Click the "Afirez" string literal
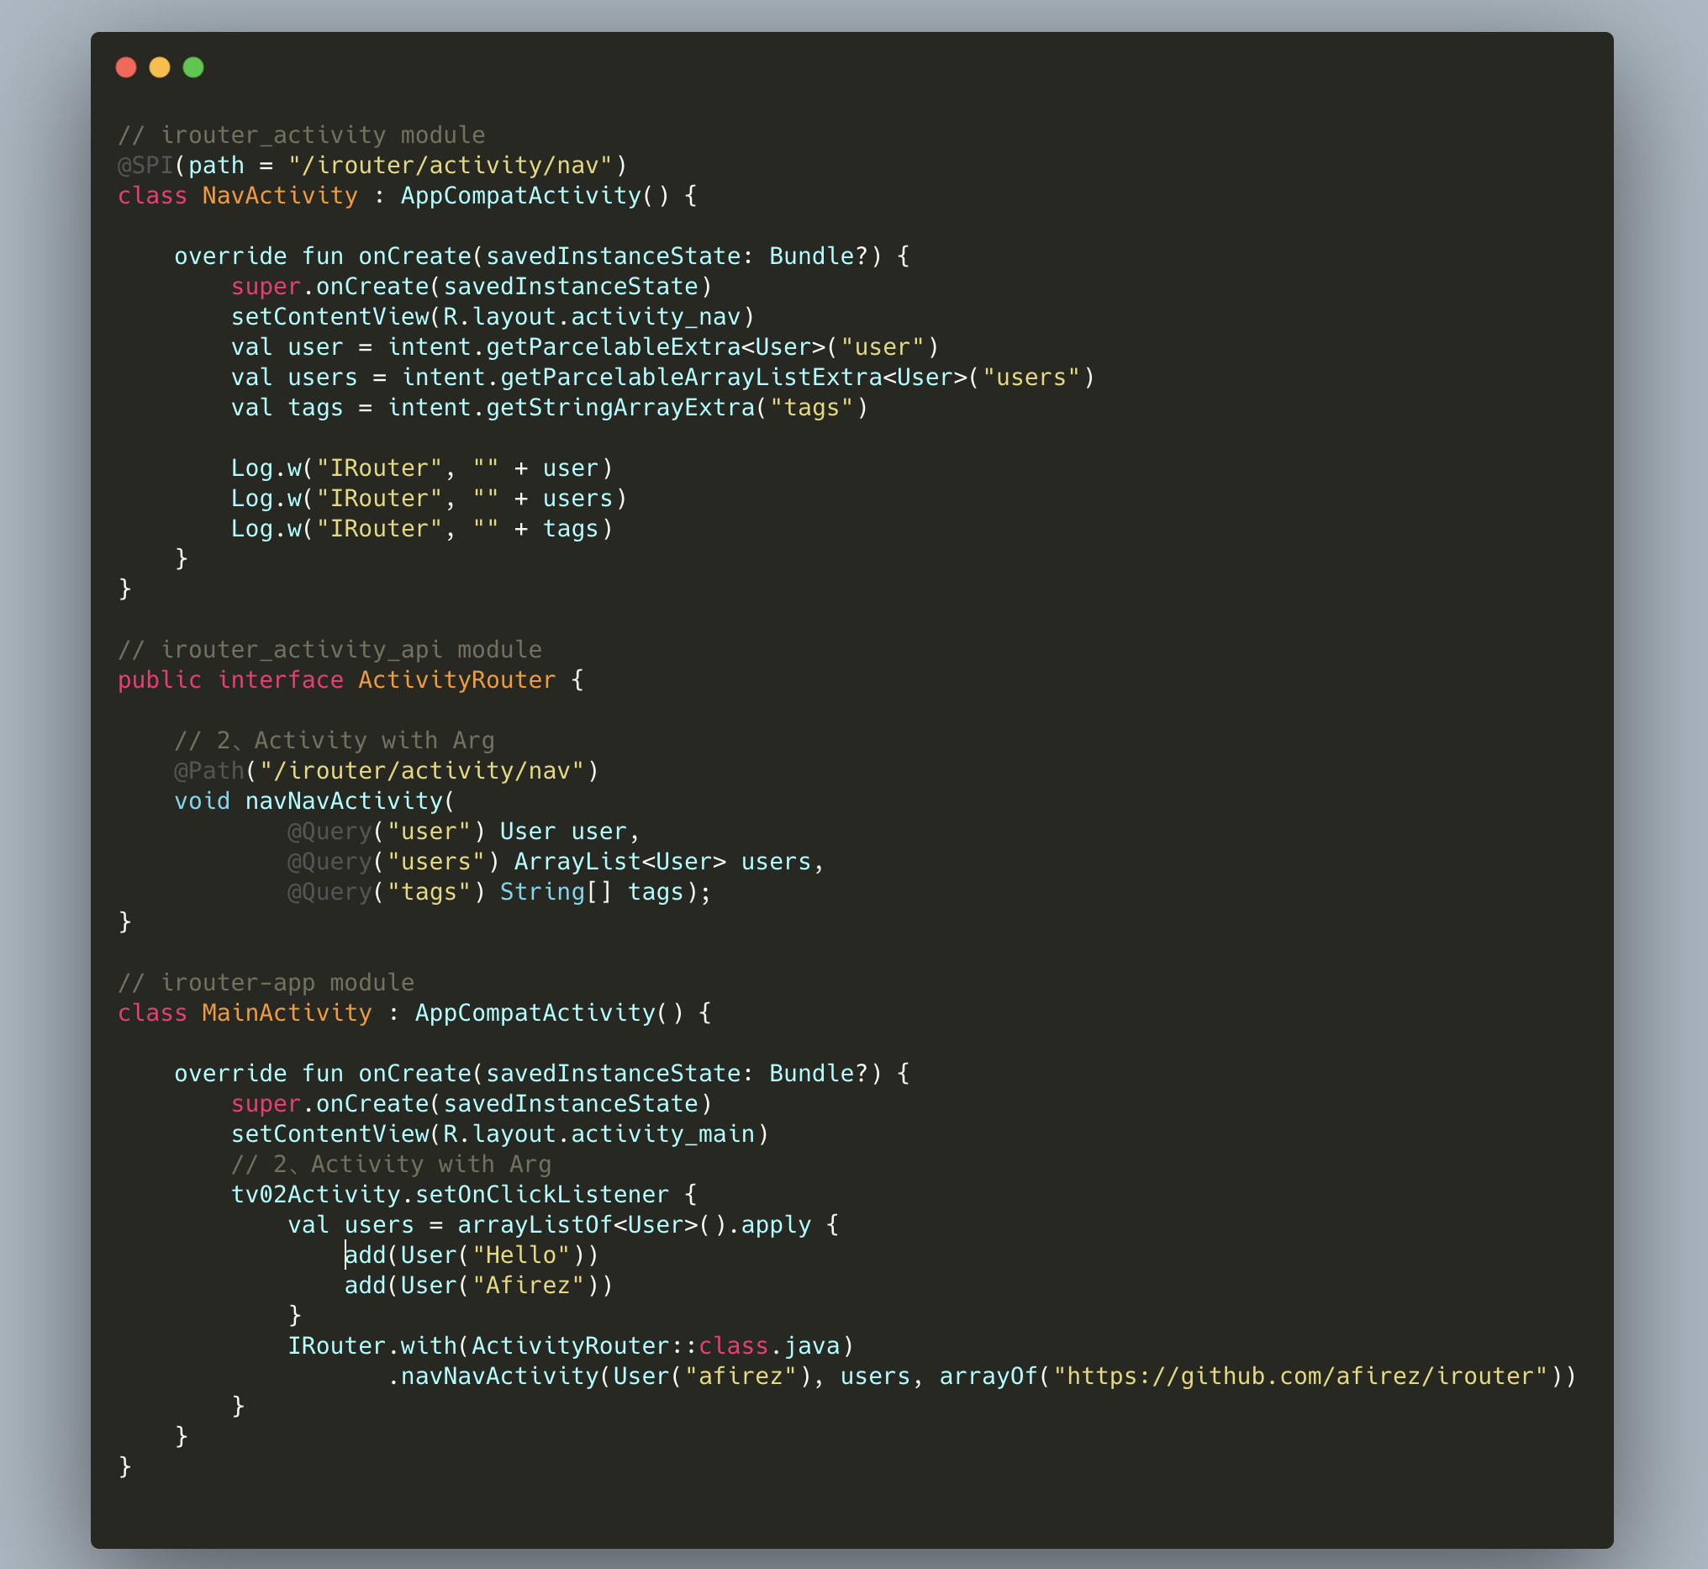This screenshot has height=1569, width=1708. coord(528,1286)
